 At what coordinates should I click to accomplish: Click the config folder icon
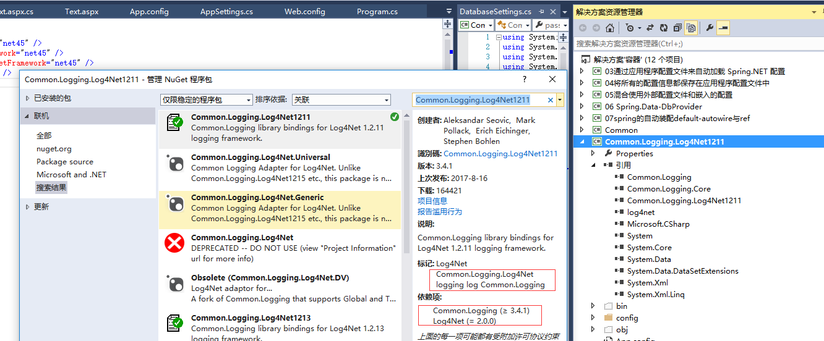608,318
